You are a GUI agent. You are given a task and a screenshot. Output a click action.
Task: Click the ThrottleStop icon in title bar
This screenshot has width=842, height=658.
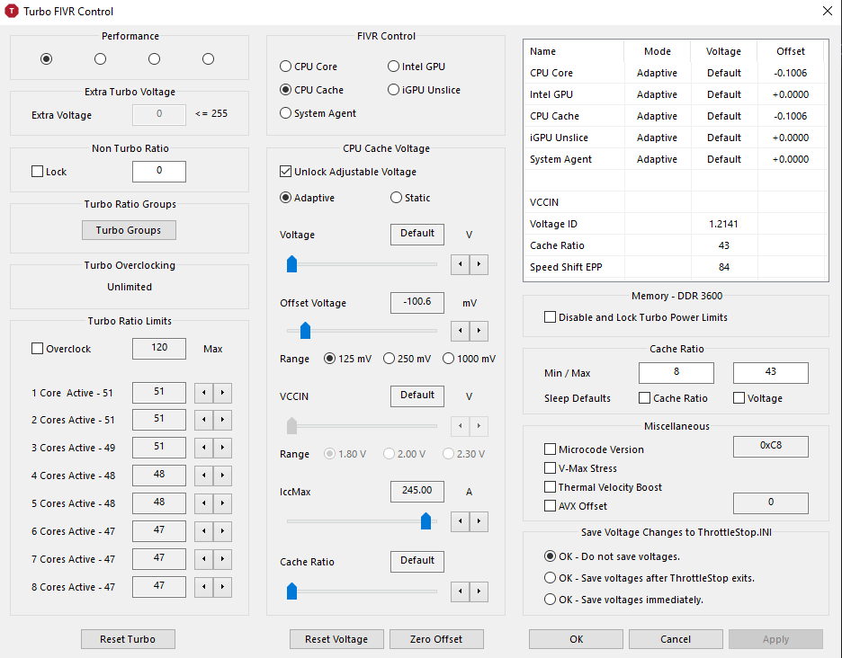coord(12,12)
